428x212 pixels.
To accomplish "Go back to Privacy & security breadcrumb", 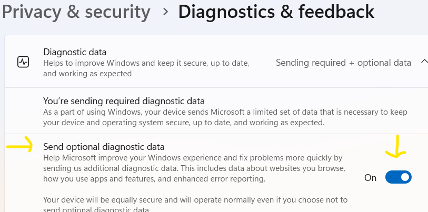I will tap(76, 11).
